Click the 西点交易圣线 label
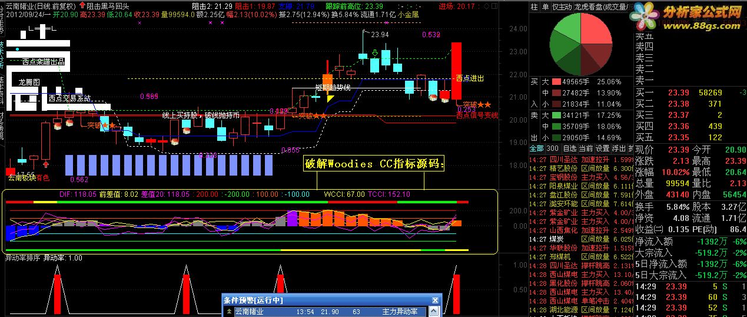The width and height of the screenshot is (747, 317). point(69,98)
